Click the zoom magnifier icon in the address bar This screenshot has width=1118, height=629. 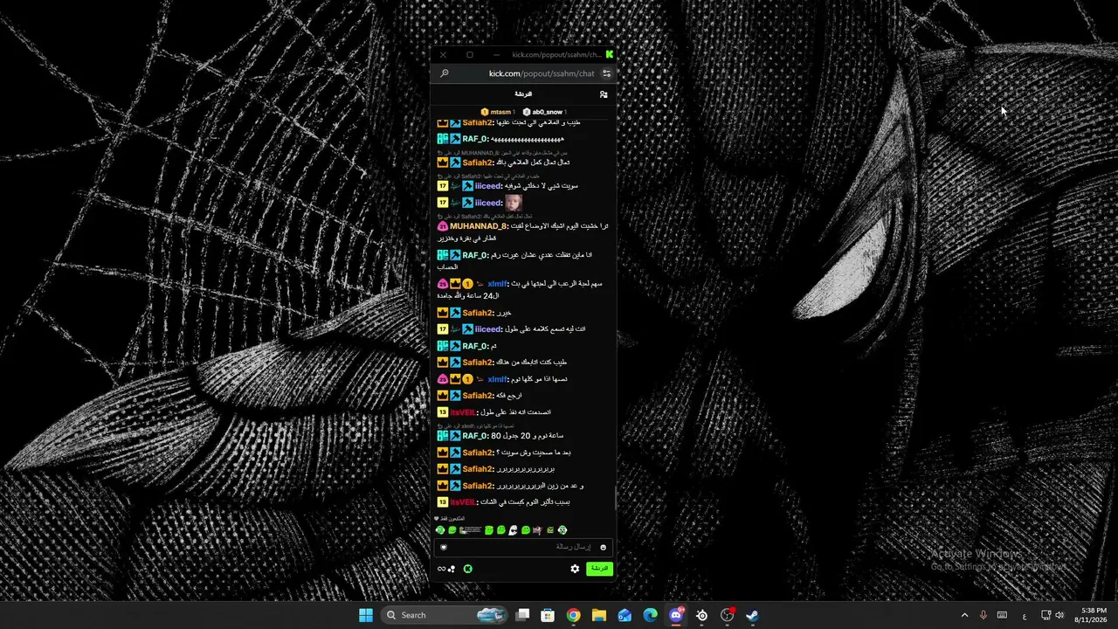445,73
